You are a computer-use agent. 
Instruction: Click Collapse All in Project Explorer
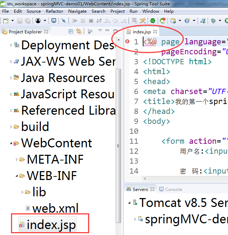(71, 32)
